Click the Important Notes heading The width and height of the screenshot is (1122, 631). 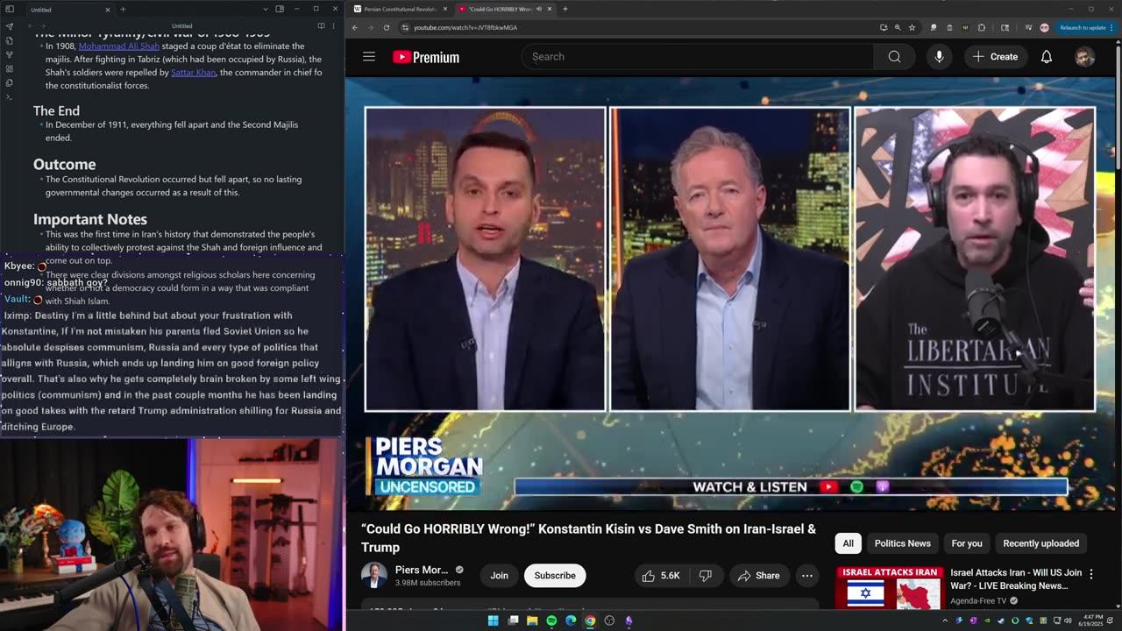tap(90, 219)
